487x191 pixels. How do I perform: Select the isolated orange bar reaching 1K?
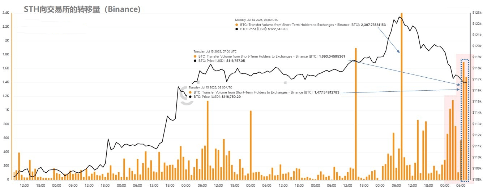coord(251,145)
